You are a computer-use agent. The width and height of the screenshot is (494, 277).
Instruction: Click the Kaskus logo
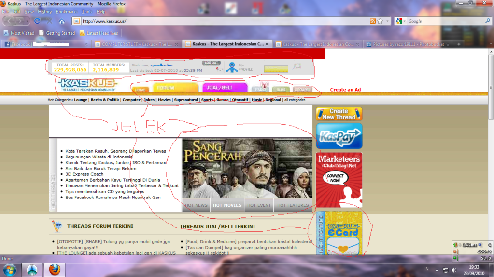tap(87, 85)
